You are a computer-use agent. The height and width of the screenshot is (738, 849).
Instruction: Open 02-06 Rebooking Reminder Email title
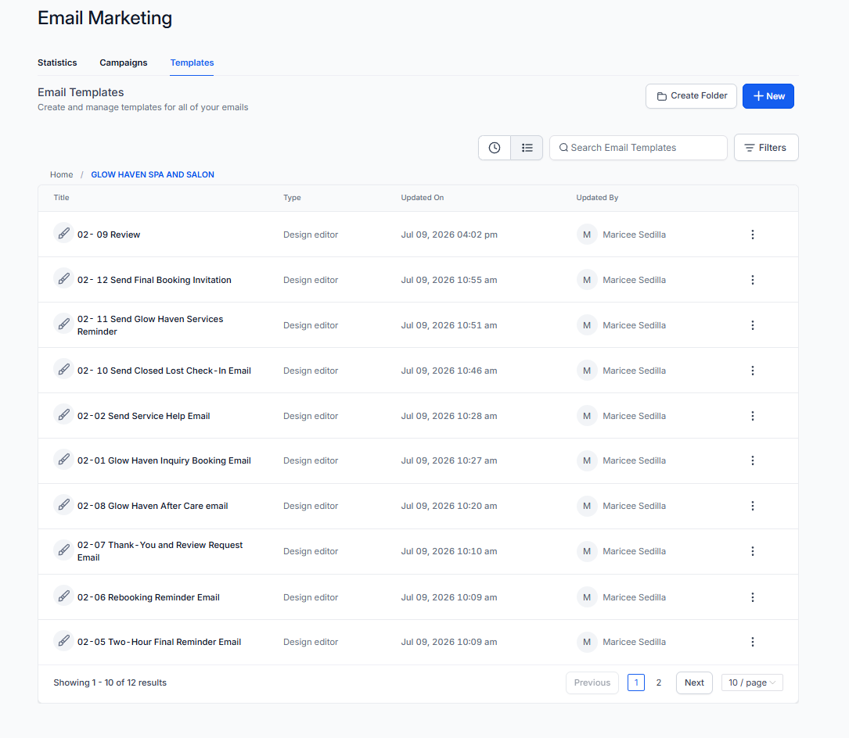[x=149, y=597]
